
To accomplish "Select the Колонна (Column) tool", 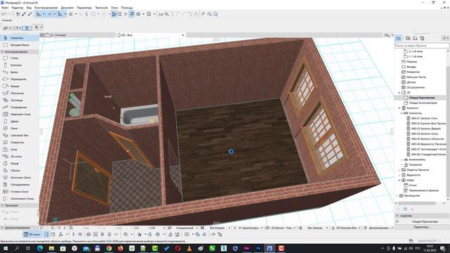I will pos(20,65).
